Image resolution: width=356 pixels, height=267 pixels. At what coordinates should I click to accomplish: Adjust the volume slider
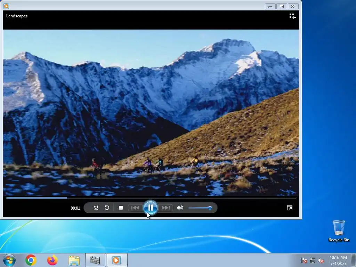click(200, 208)
